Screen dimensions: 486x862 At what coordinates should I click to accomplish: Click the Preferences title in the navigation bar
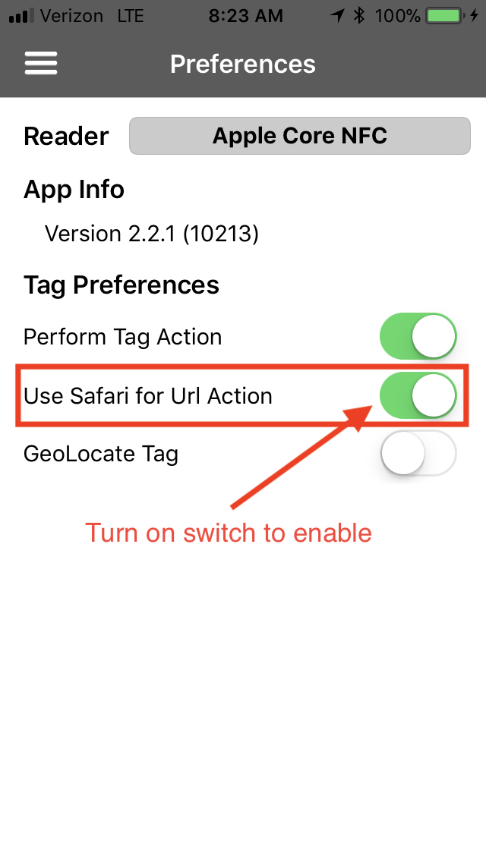click(242, 64)
